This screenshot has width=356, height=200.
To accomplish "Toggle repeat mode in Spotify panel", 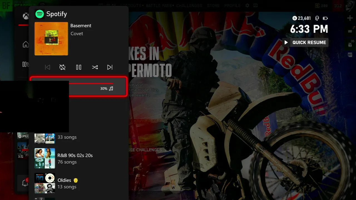I will click(62, 67).
